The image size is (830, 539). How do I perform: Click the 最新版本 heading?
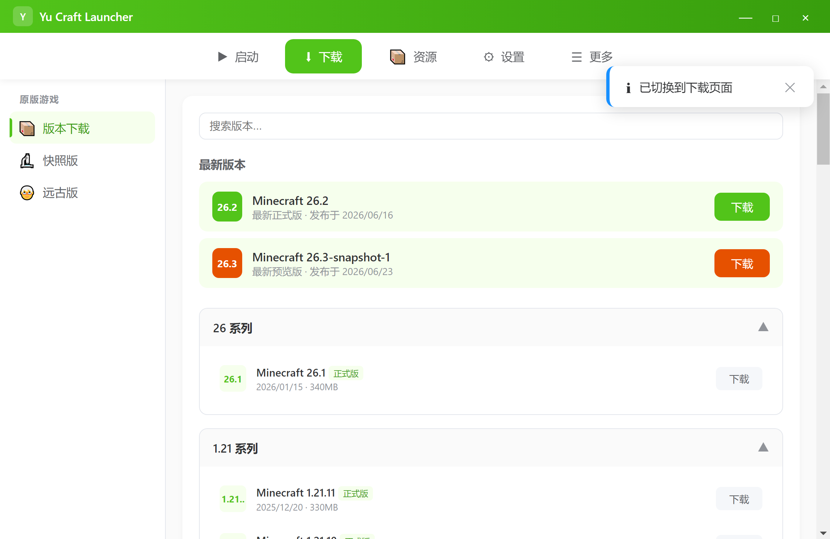click(x=222, y=165)
